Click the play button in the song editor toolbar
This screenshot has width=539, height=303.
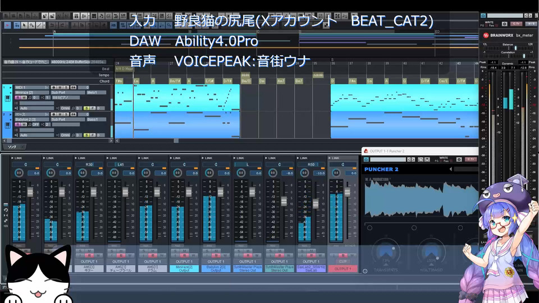point(7,25)
